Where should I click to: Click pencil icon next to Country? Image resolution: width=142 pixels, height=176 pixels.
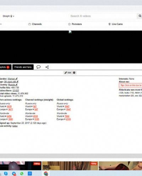coord(16,85)
